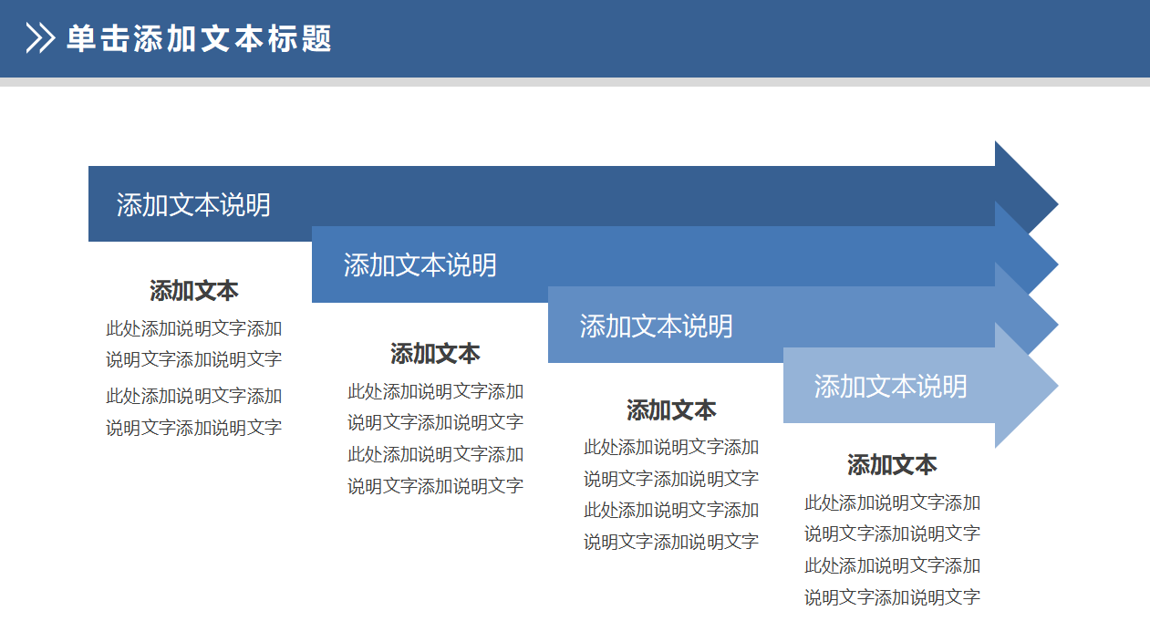1150x642 pixels.
Task: Click bold 添加文本 heading in third column
Action: [x=671, y=409]
